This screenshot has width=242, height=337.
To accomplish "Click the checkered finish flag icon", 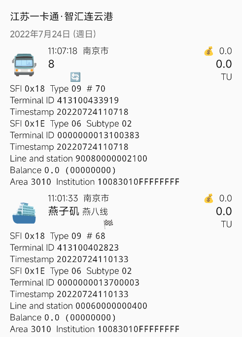I will (x=108, y=224).
